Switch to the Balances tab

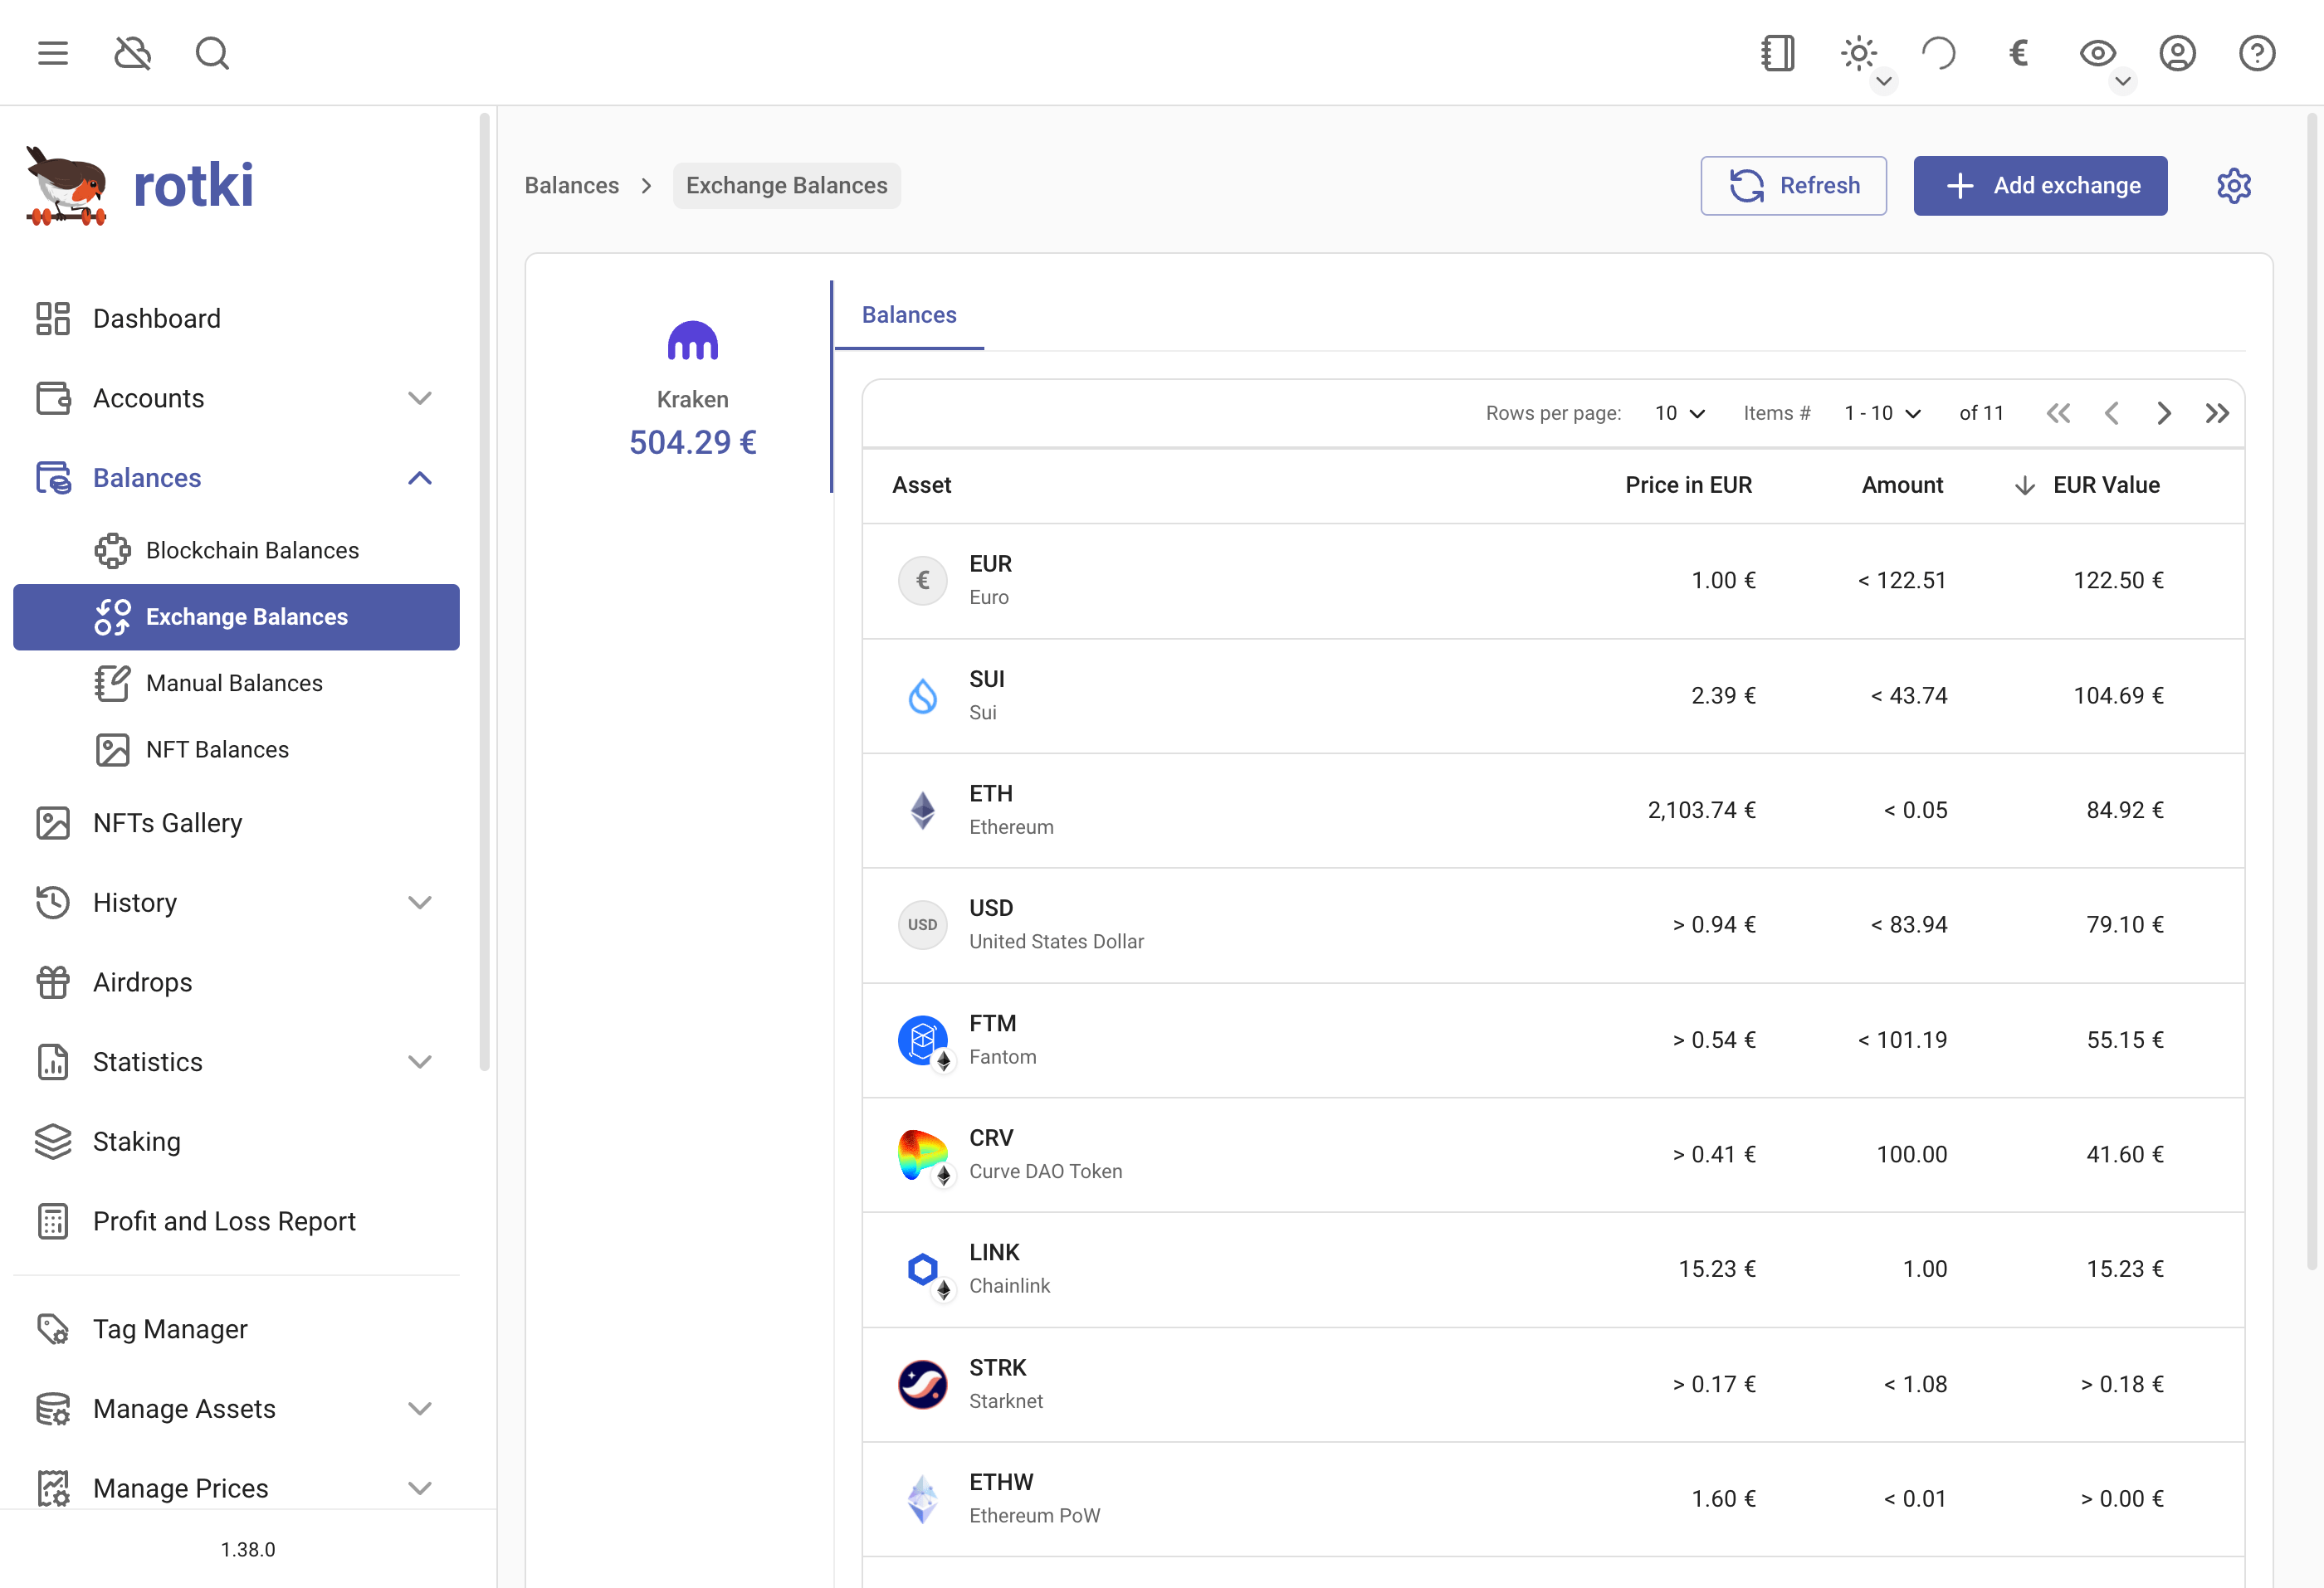909,314
